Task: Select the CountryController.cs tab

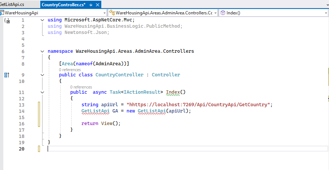Action: (x=64, y=5)
